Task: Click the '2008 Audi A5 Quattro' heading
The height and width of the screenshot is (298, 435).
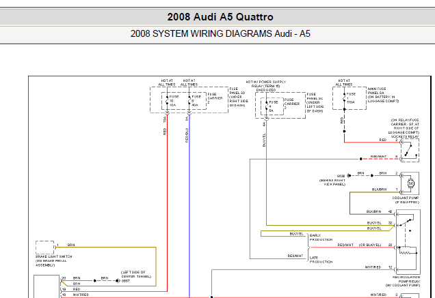Action: point(220,17)
